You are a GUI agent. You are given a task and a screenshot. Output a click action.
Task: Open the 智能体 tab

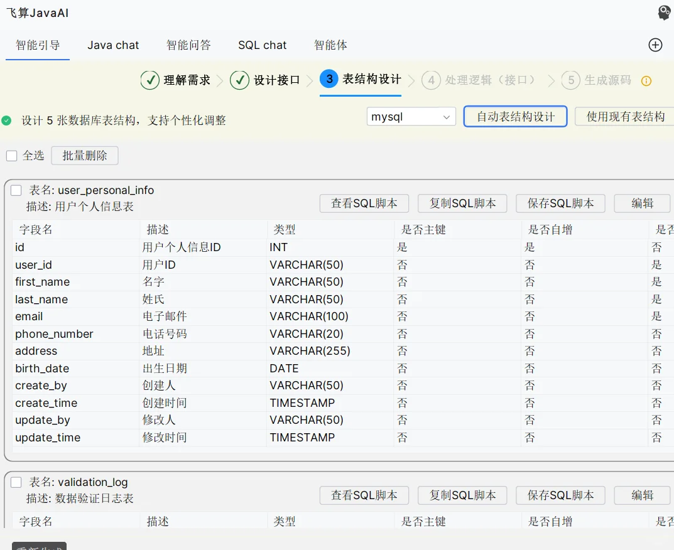[330, 45]
